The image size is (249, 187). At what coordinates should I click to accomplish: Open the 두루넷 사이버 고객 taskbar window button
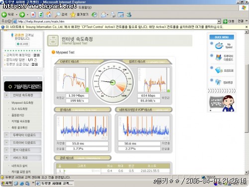[x=55, y=184]
